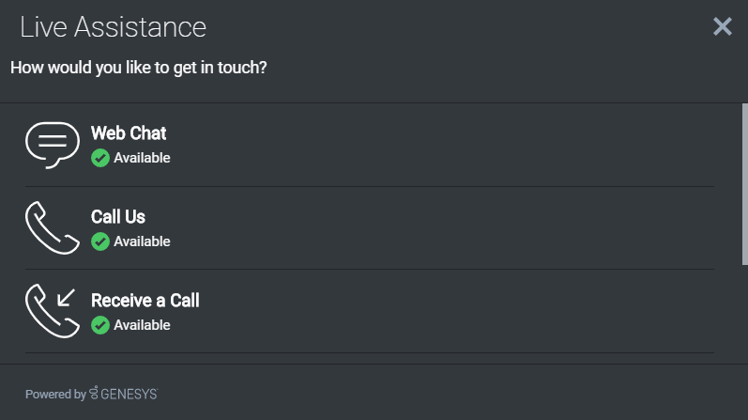Click the blank area of the Web Chat row
Viewport: 748px width, 420px height.
pos(450,145)
